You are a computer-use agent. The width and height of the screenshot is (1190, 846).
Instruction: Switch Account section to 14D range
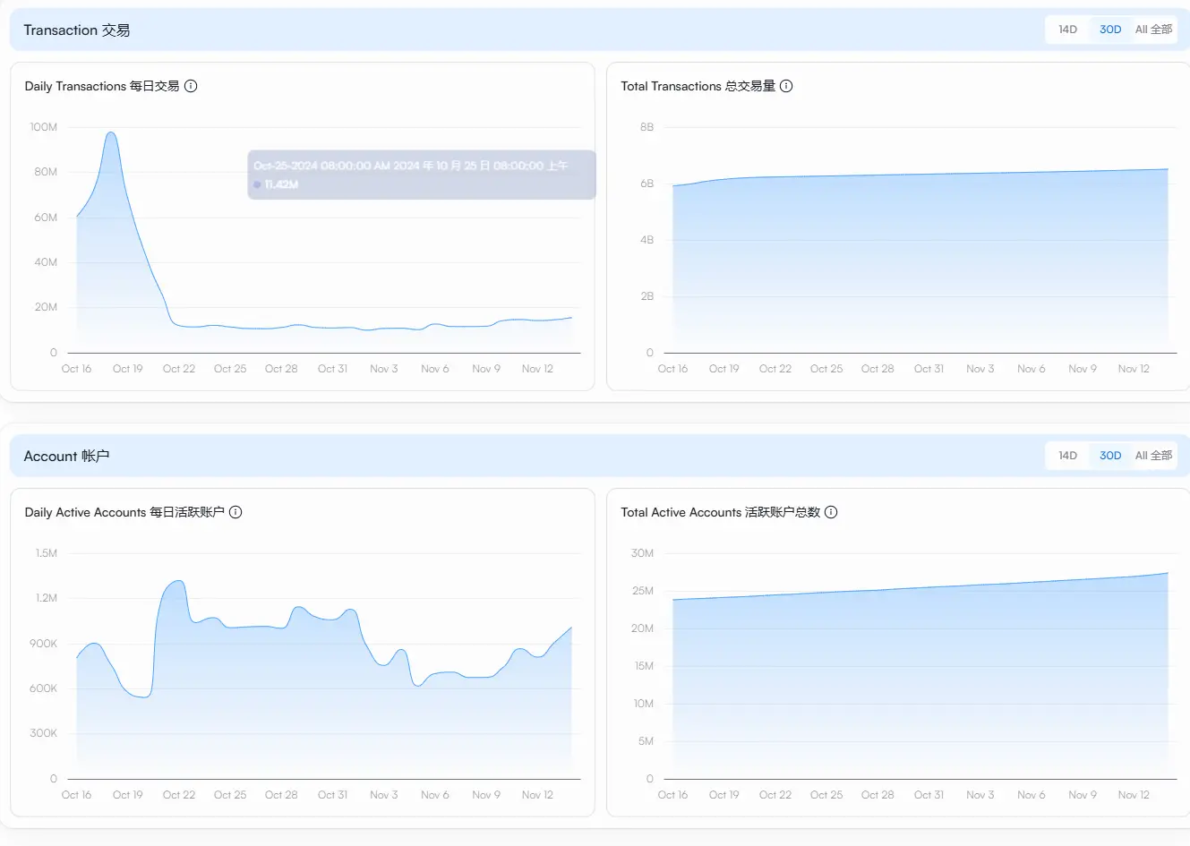point(1067,456)
